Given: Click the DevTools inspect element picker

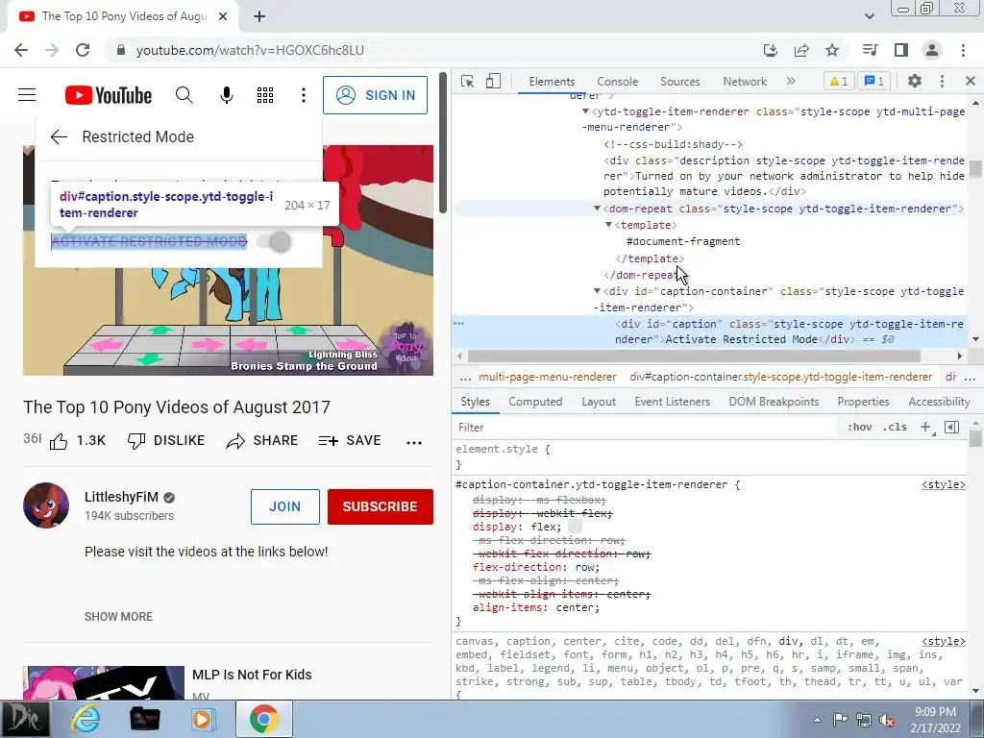Looking at the screenshot, I should tap(468, 82).
